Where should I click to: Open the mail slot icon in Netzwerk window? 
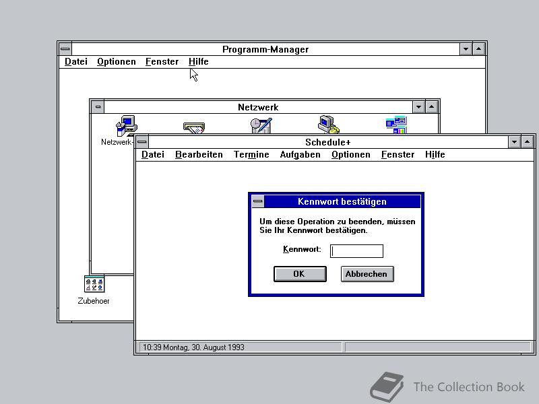click(194, 128)
